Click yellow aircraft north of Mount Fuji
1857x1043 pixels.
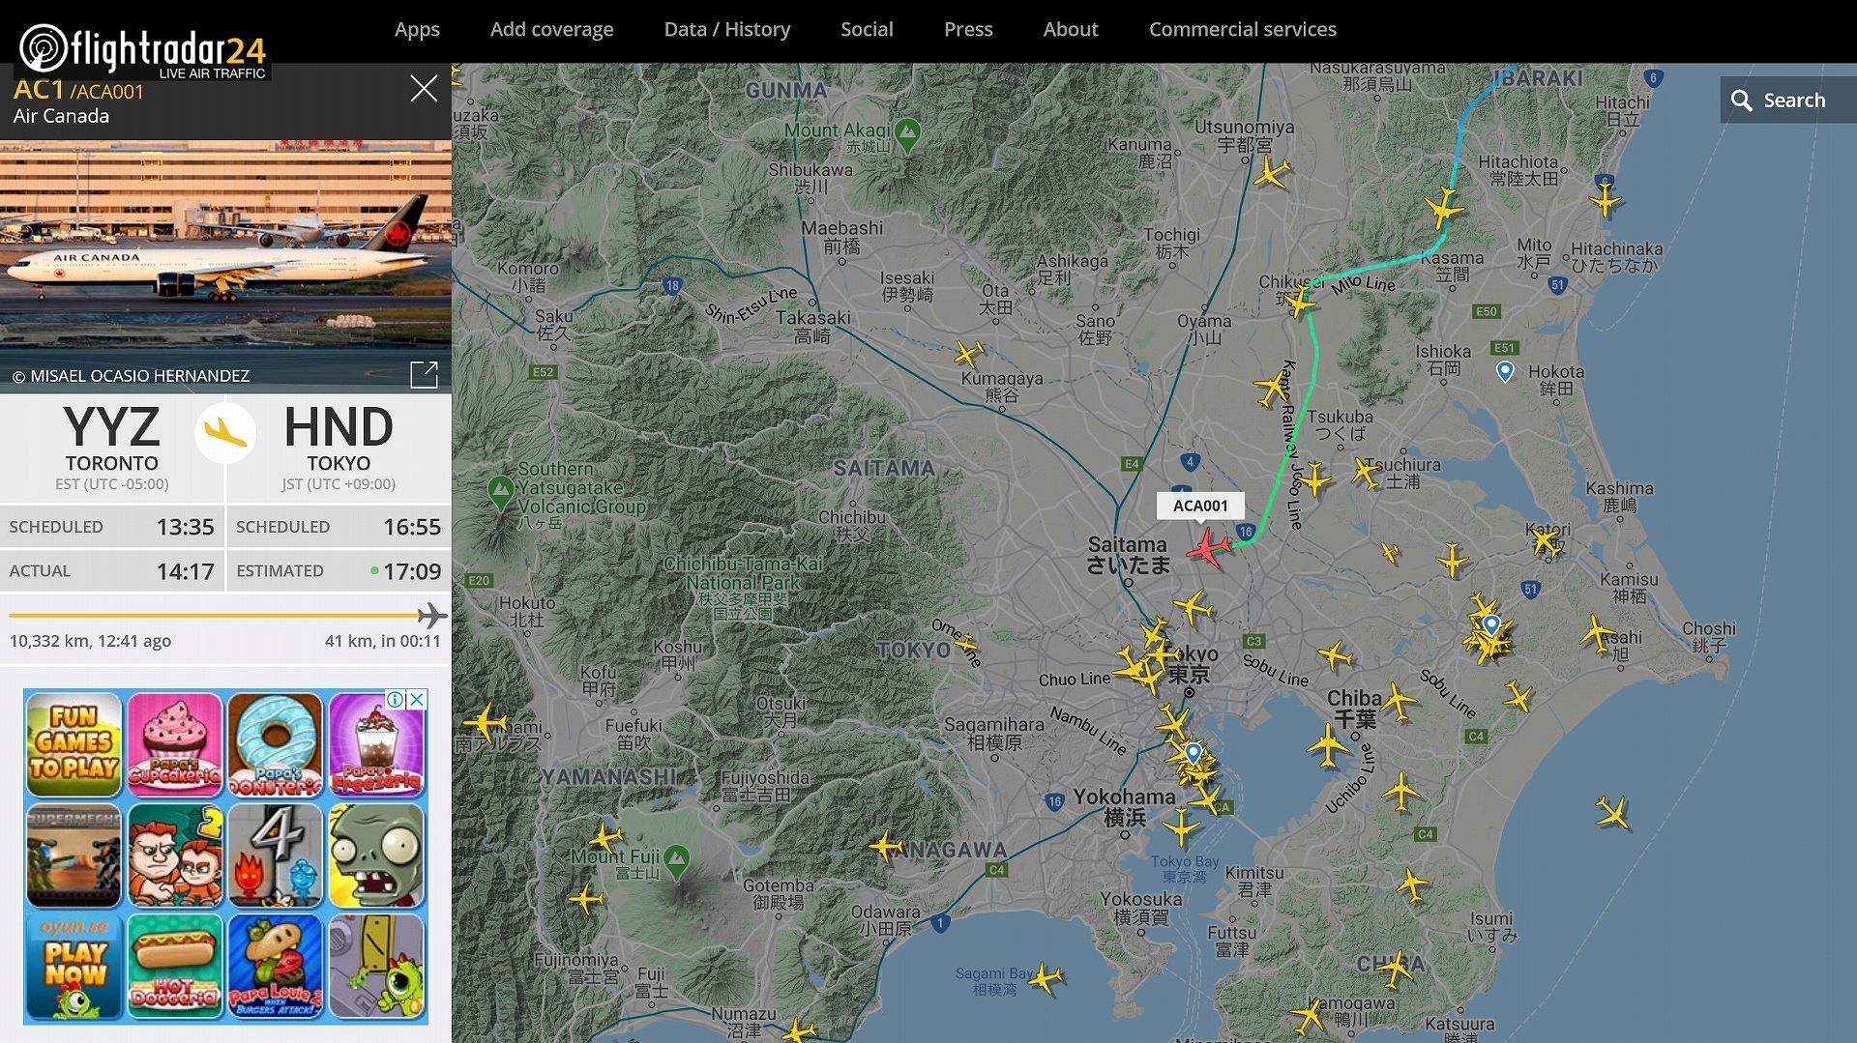pyautogui.click(x=606, y=837)
